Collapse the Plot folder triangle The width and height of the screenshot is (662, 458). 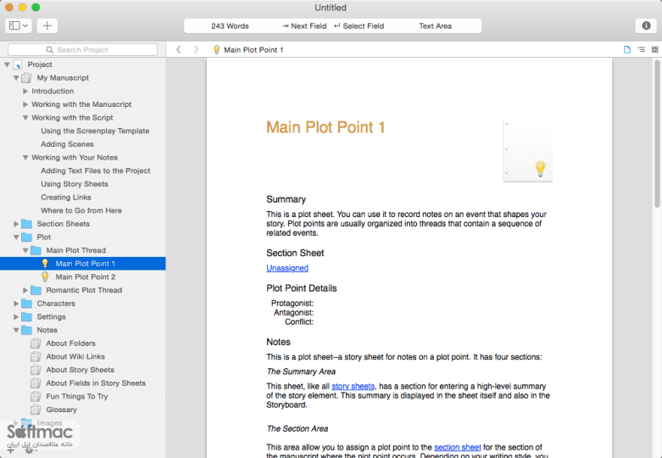click(x=16, y=237)
